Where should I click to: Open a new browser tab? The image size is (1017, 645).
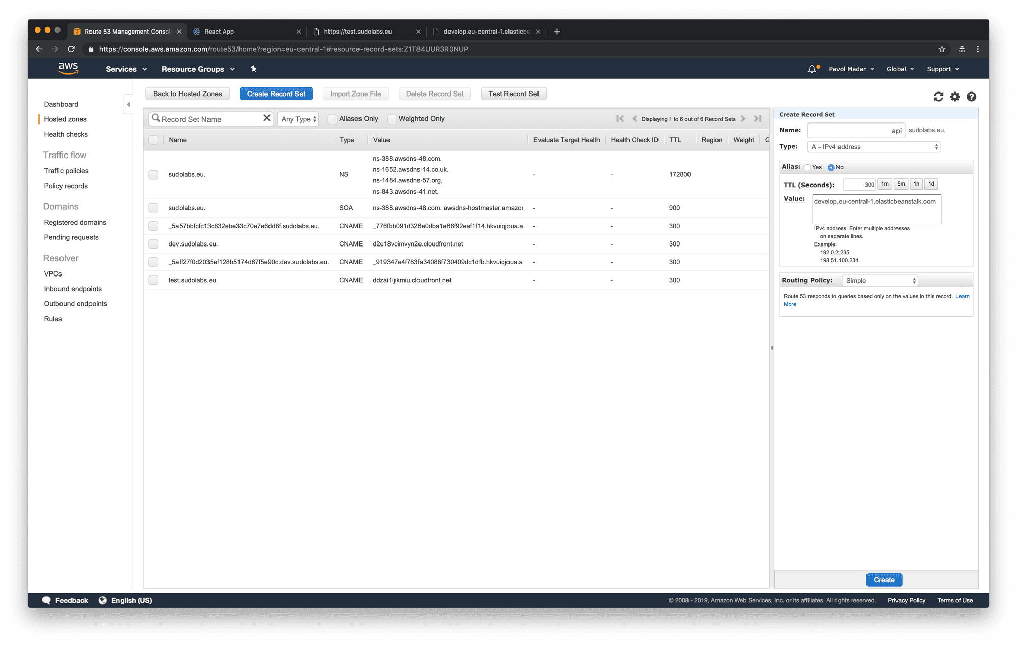(557, 32)
